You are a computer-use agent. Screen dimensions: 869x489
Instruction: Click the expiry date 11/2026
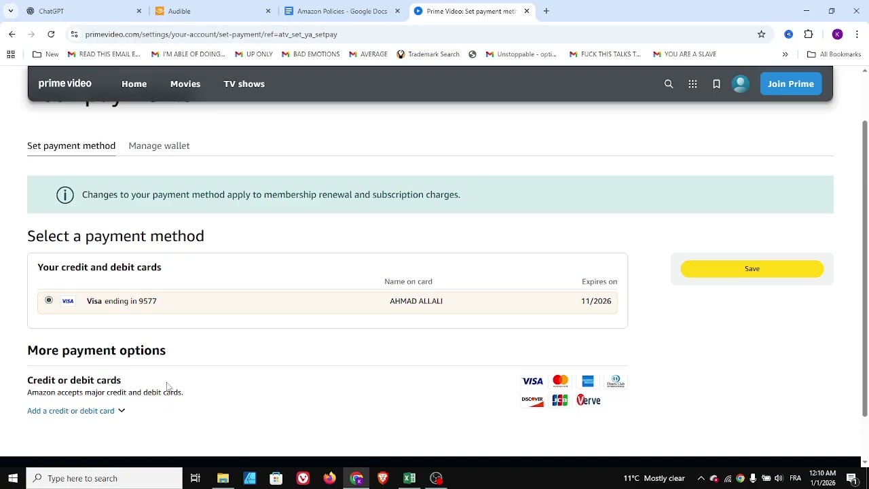tap(596, 301)
